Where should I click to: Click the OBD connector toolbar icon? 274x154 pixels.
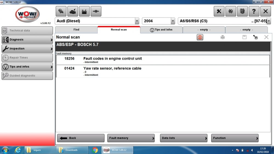[96, 11]
